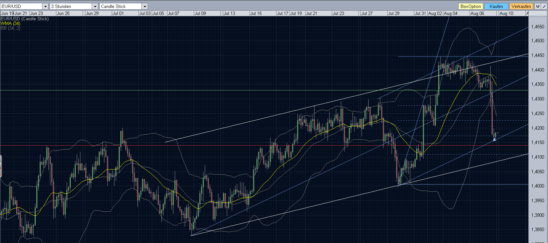Click the Aug 06 date on time axis
Viewport: 548px width, 243px height.
pyautogui.click(x=477, y=13)
